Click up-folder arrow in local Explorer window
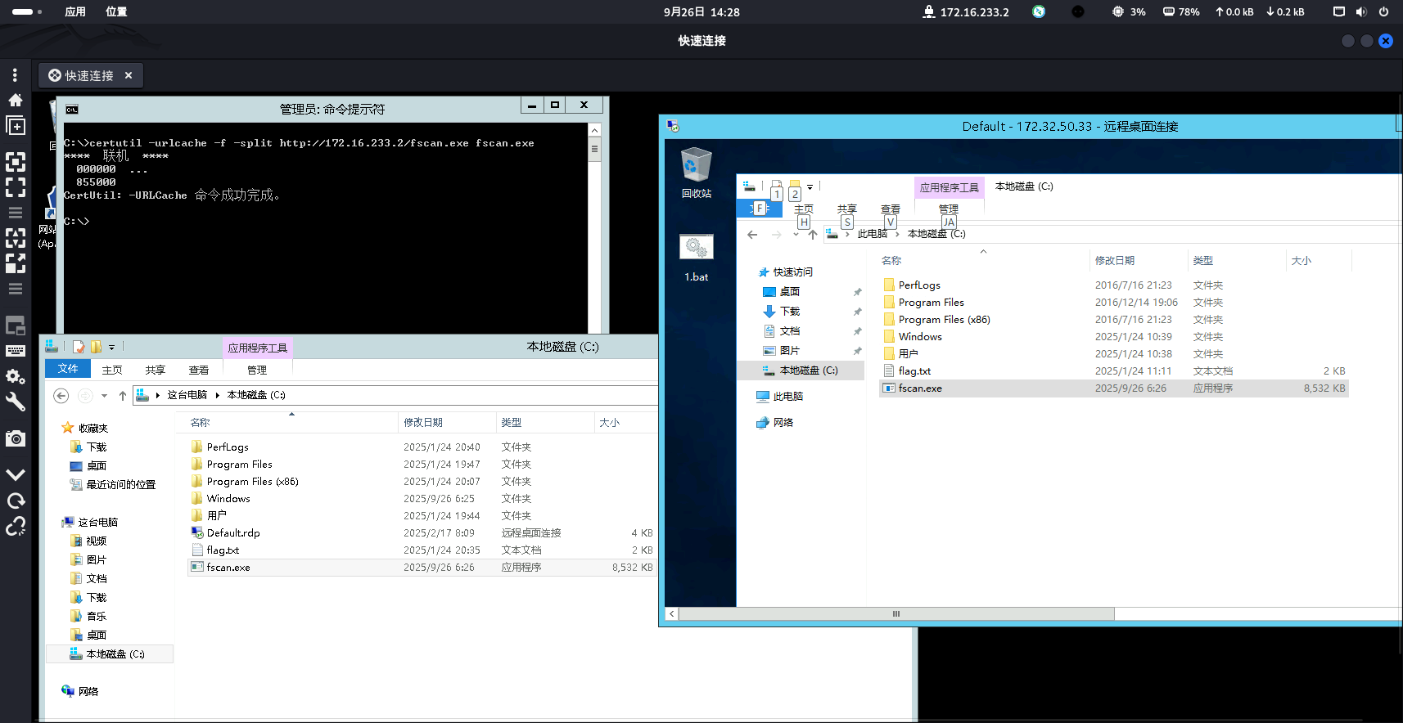 [123, 395]
